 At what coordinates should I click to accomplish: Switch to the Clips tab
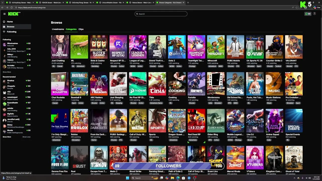coord(81,29)
